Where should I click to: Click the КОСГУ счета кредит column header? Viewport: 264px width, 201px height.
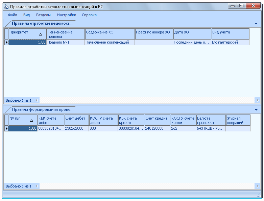(x=183, y=120)
